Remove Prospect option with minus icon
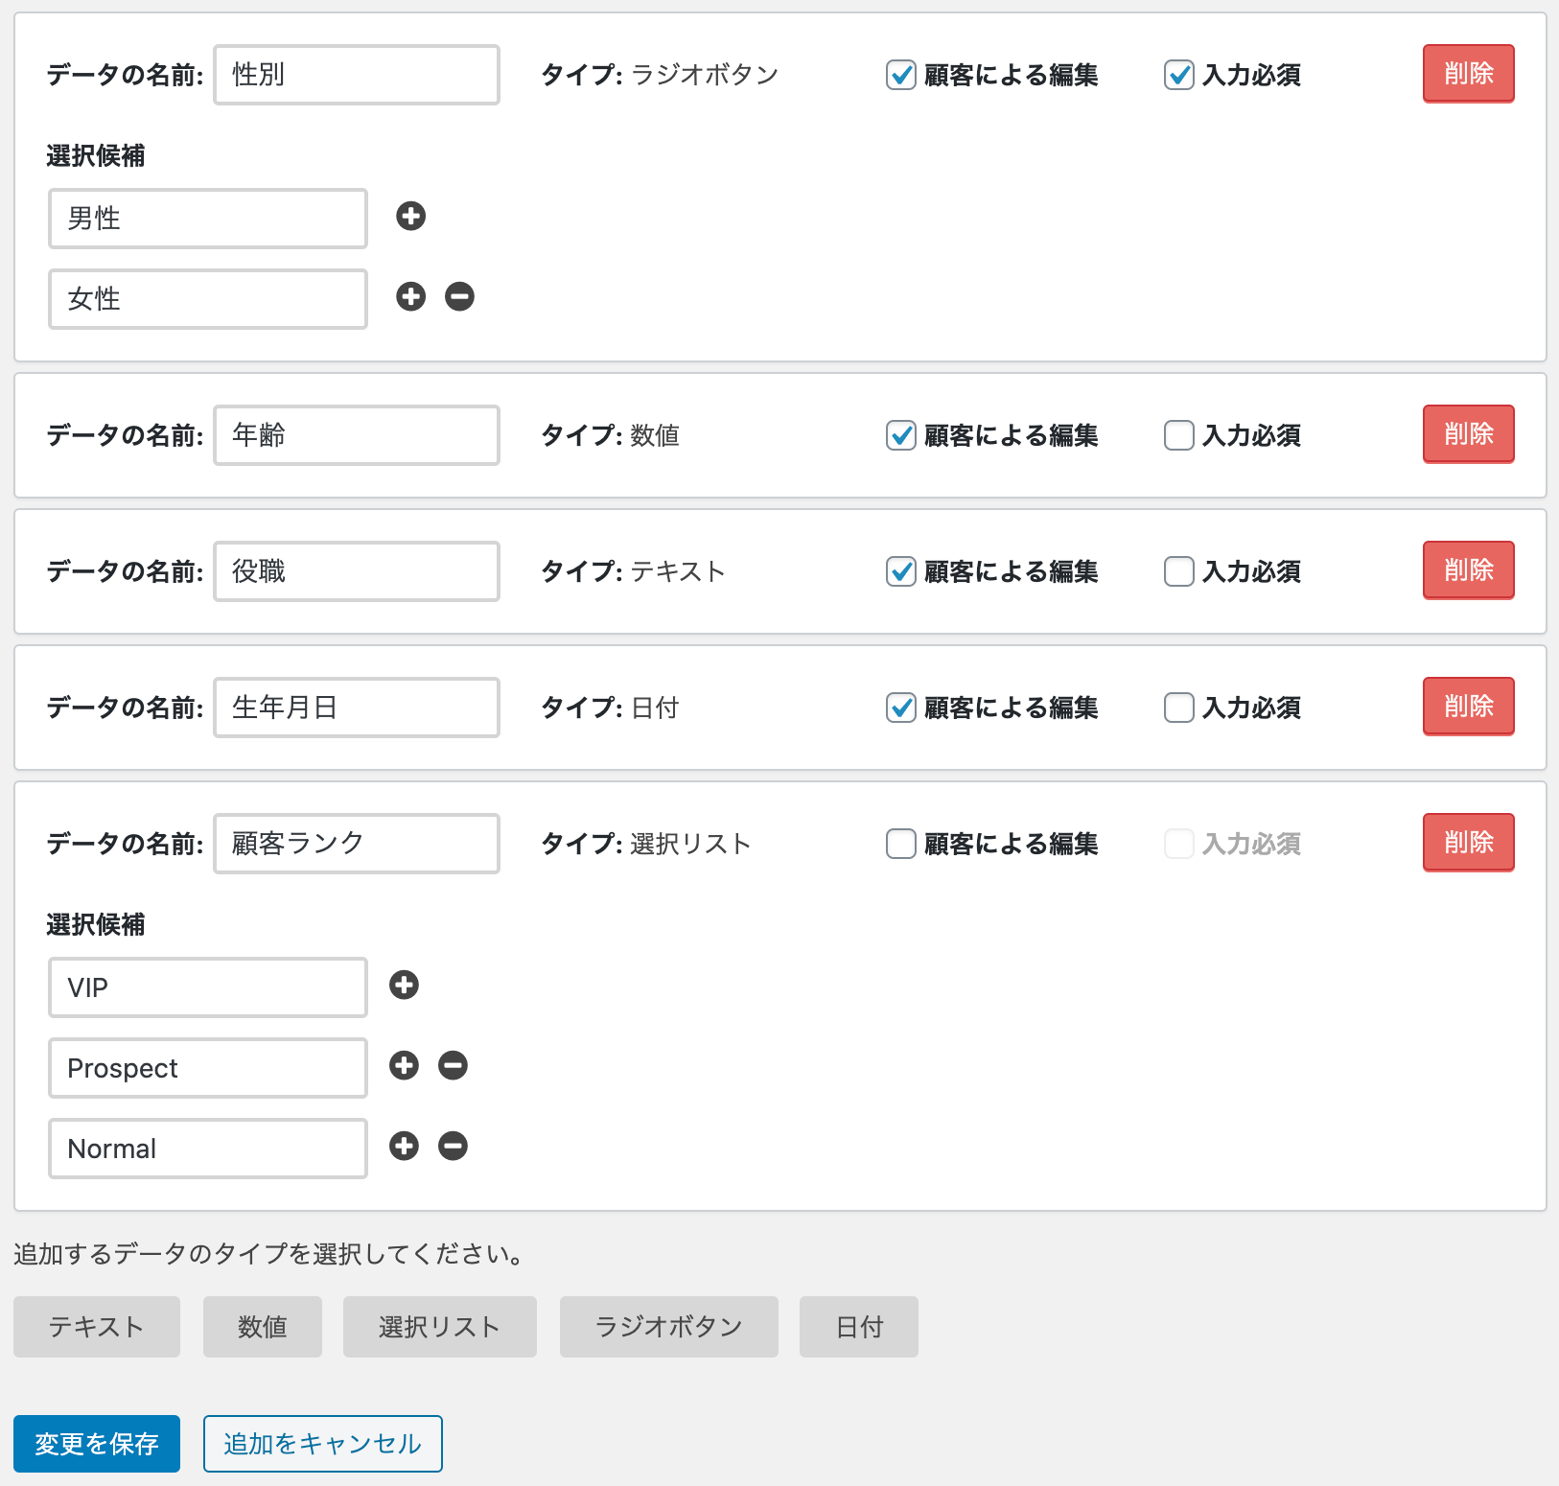Viewport: 1559px width, 1486px height. click(453, 1066)
